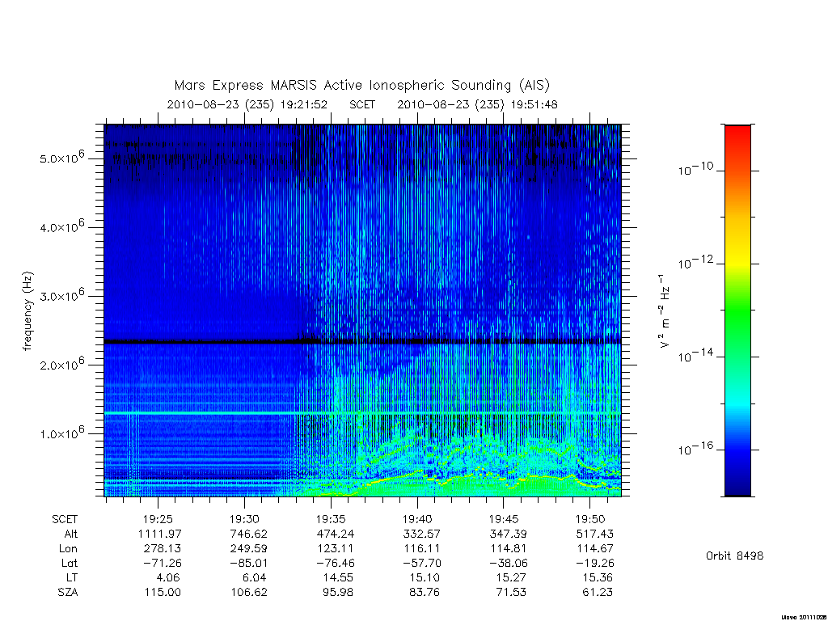Click the latitude value -19.26

coord(595,564)
